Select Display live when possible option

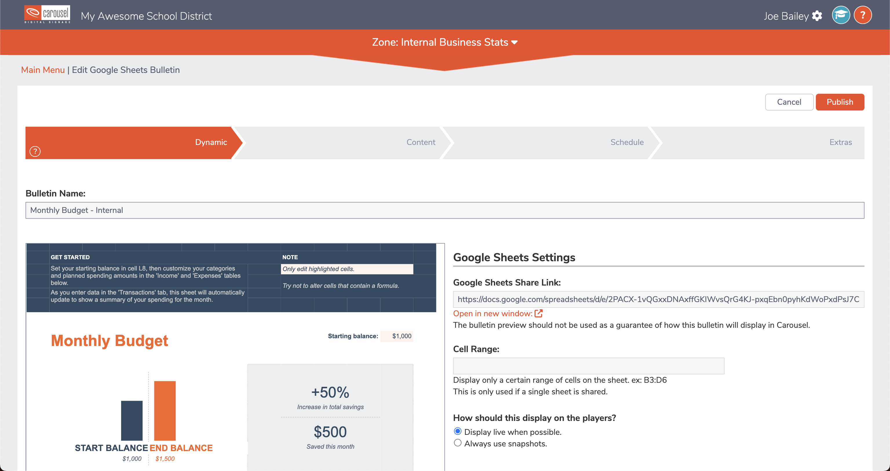(458, 431)
